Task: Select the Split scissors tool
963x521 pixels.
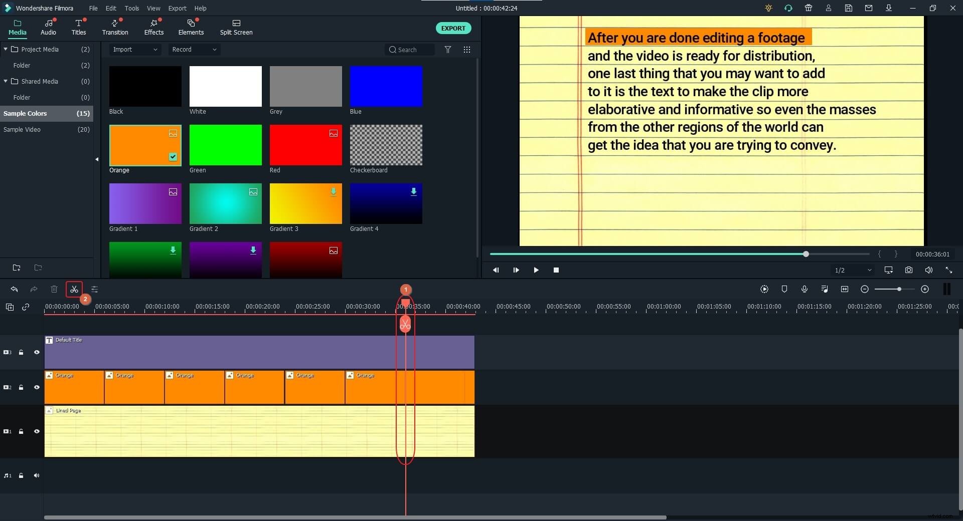Action: (74, 290)
